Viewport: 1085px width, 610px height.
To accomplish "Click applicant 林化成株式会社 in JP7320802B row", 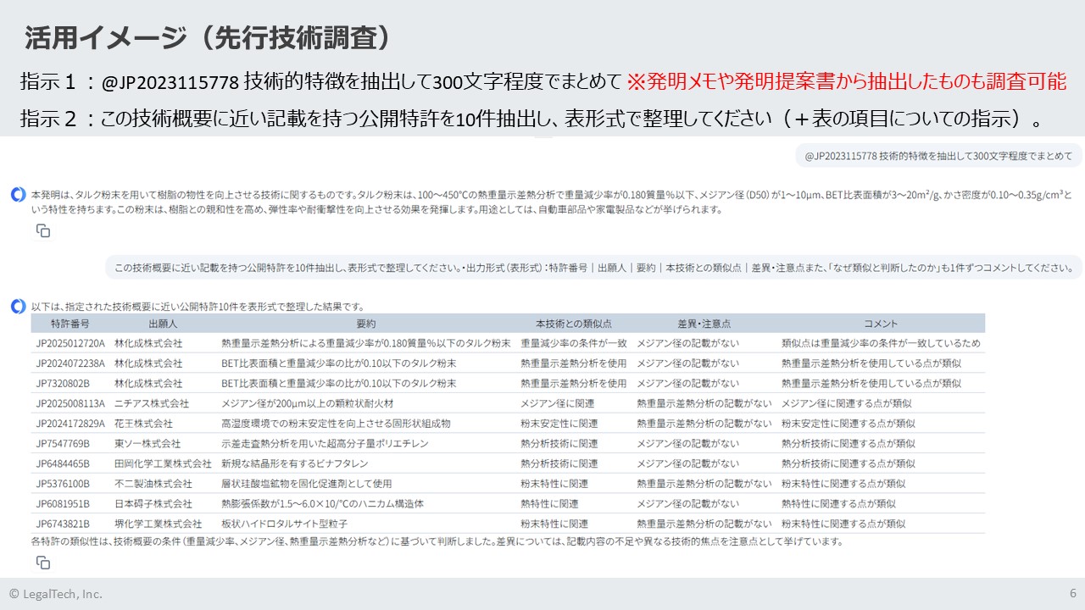I will [148, 383].
